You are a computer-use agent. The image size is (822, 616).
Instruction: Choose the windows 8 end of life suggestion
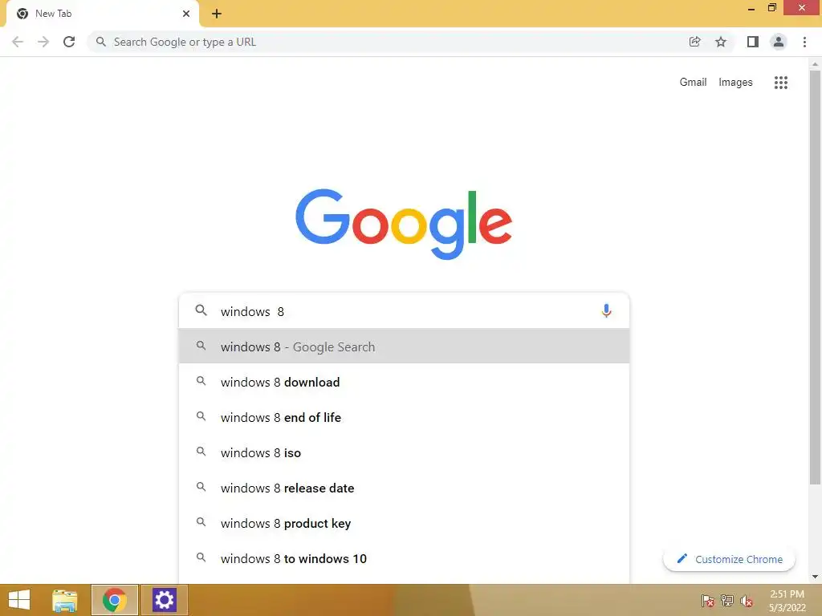404,417
